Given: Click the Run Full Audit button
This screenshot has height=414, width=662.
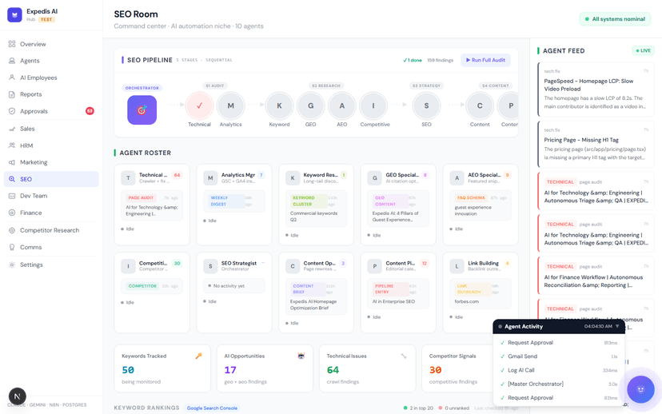Looking at the screenshot, I should coord(485,60).
